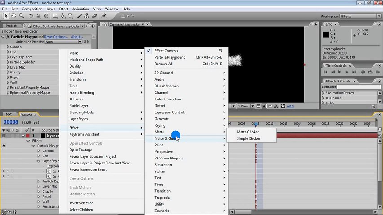383x215 pixels.
Task: Select the Type text tool
Action: (70, 16)
